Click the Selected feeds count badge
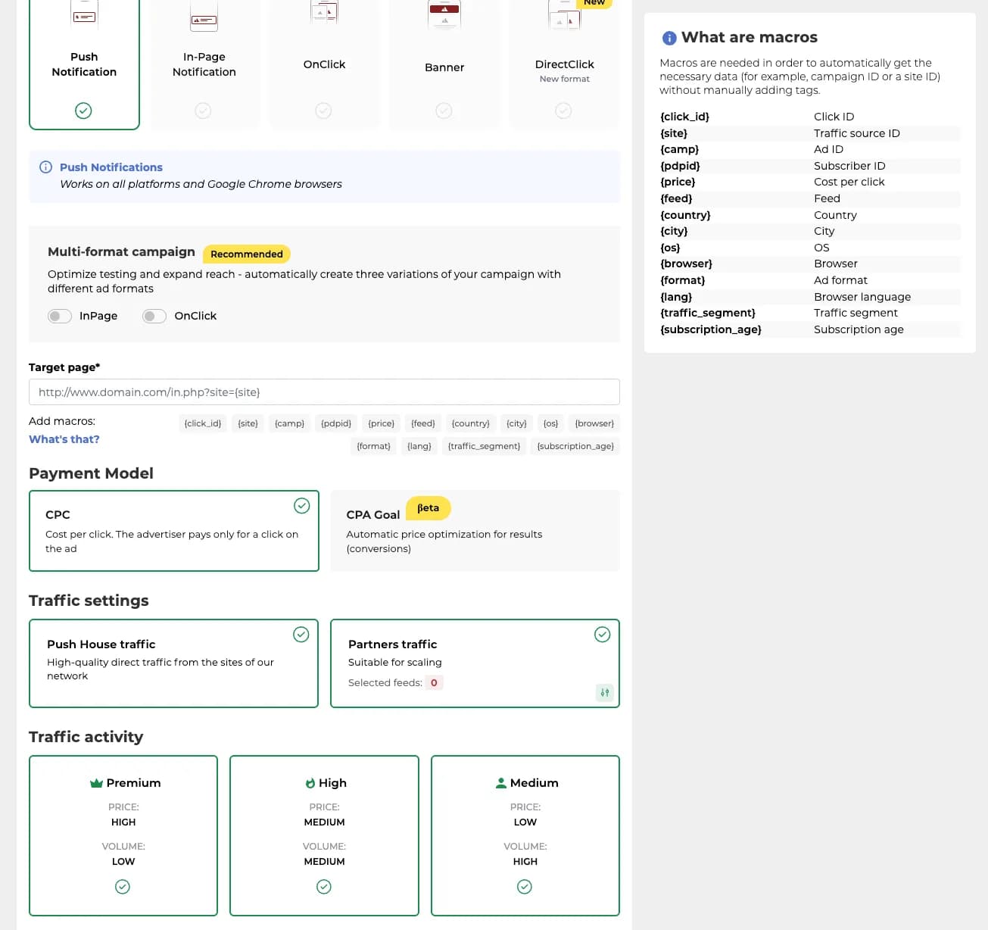This screenshot has height=930, width=988. point(434,683)
